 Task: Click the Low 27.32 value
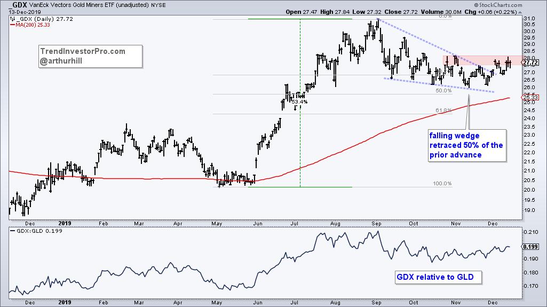tap(367, 12)
